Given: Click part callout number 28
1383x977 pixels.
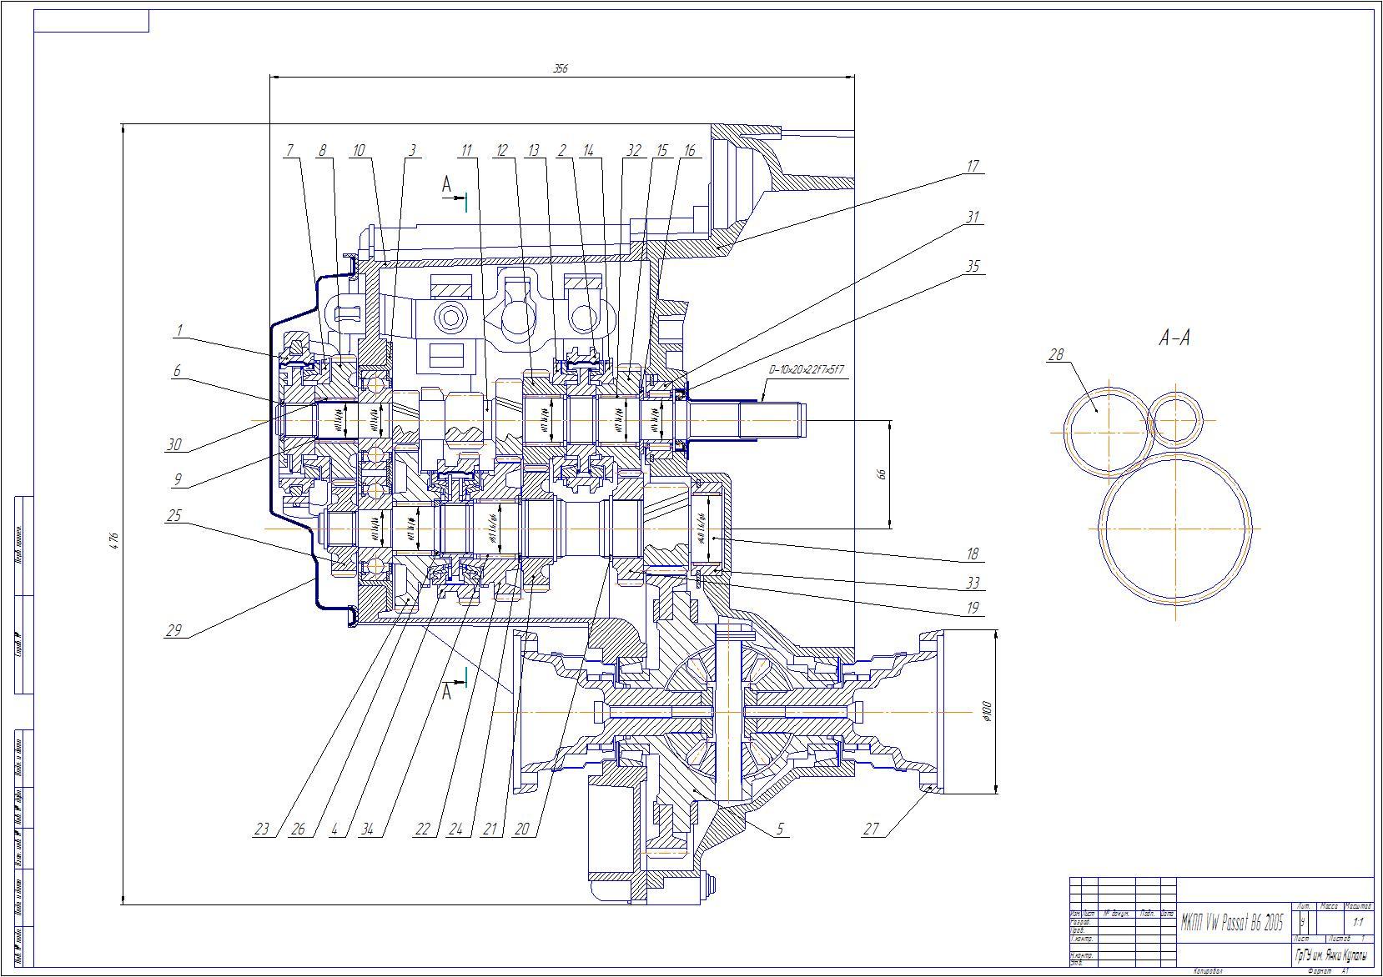Looking at the screenshot, I should click(x=1056, y=355).
